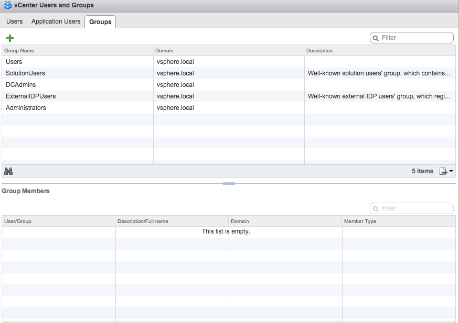Viewport: 459px width, 323px height.
Task: Sort members by User/Group column header
Action: tap(59, 221)
